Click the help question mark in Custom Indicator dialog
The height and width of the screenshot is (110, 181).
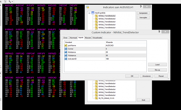click(159, 32)
